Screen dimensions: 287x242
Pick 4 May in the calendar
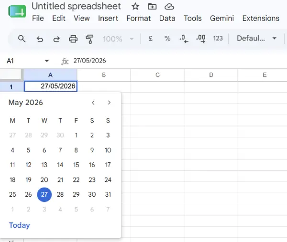pos(12,150)
